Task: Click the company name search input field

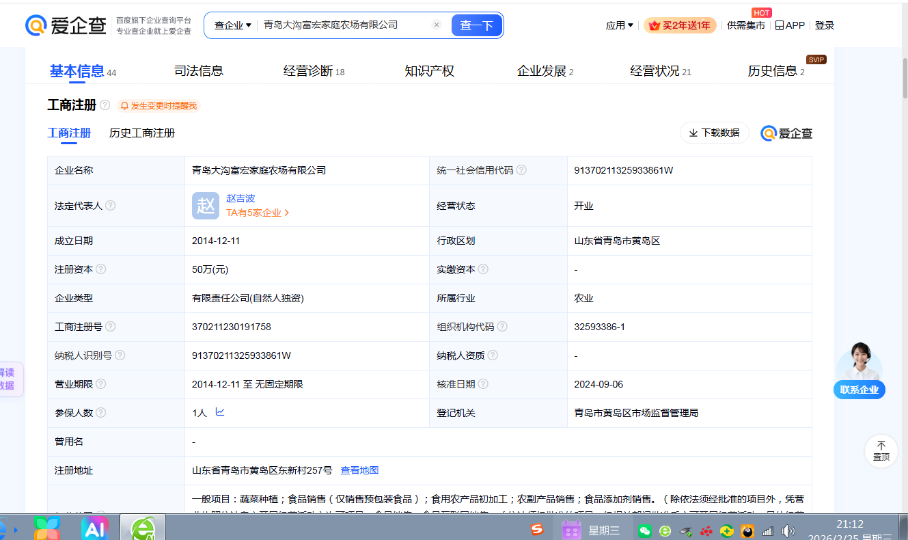Action: [342, 25]
